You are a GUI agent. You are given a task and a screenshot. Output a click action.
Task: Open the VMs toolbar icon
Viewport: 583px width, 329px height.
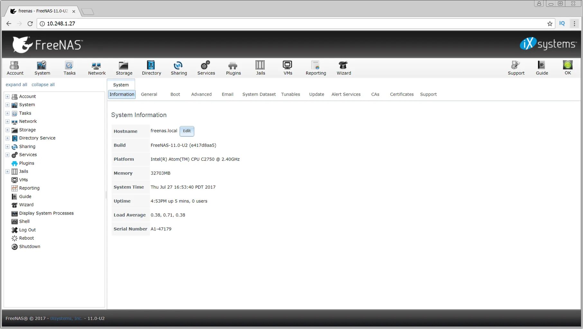(288, 68)
